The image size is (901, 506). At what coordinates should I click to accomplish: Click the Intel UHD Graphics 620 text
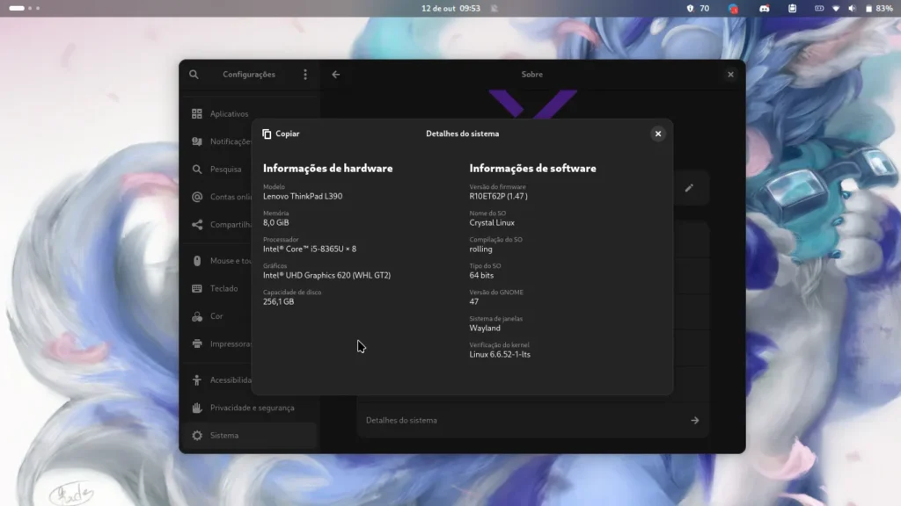pyautogui.click(x=326, y=275)
